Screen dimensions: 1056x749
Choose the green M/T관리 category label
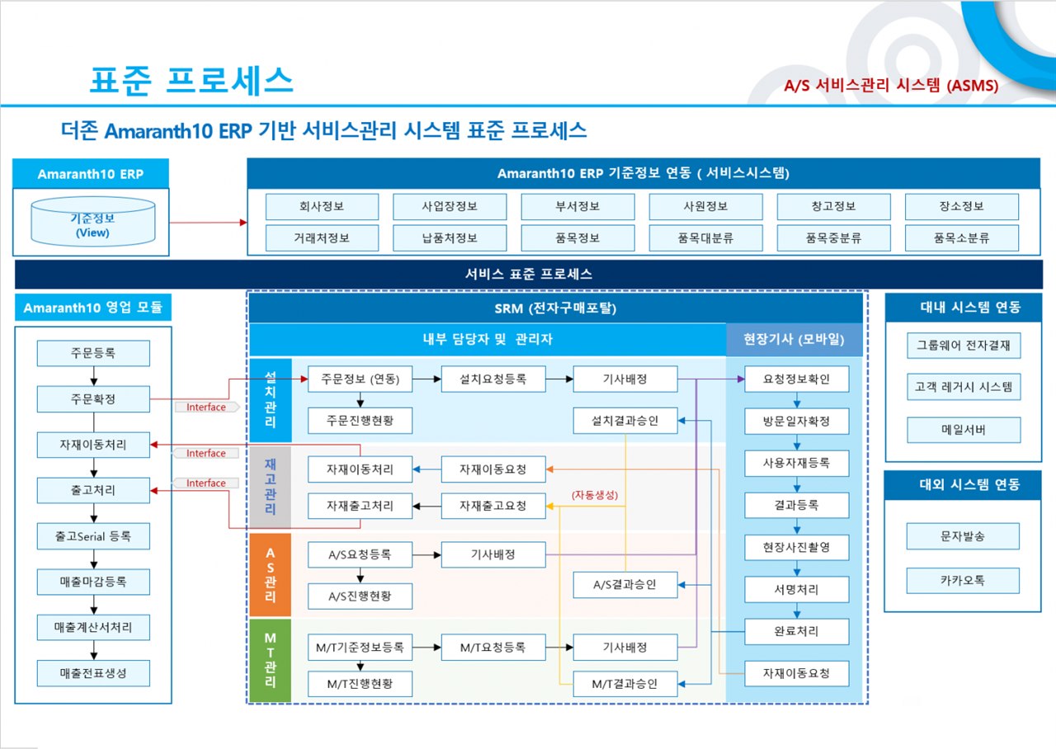pyautogui.click(x=270, y=661)
